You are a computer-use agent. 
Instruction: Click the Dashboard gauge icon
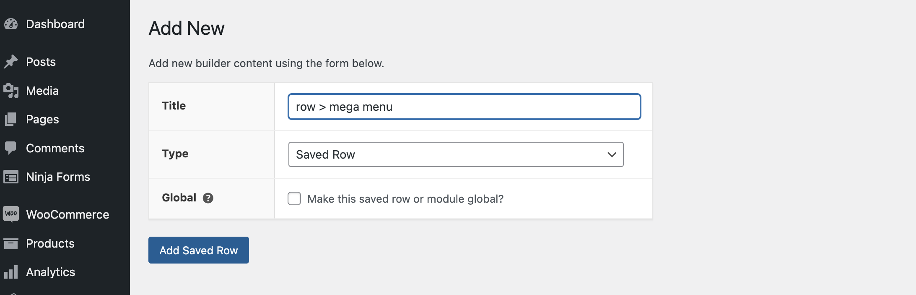click(11, 24)
